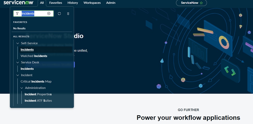253x124 pixels.
Task: Click Power your workflow applications heading
Action: pos(188,118)
